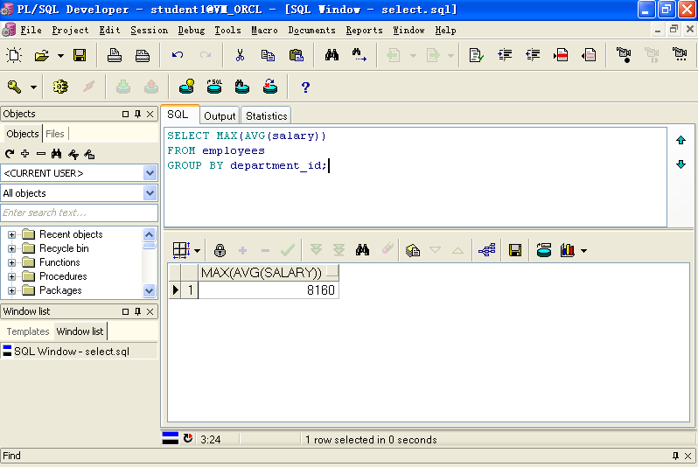Click the grid view icon in results toolbar
698x467 pixels.
coord(181,250)
